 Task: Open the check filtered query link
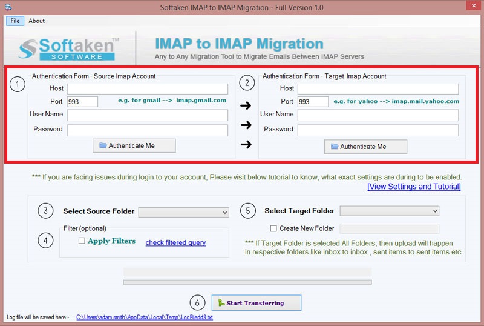(175, 242)
